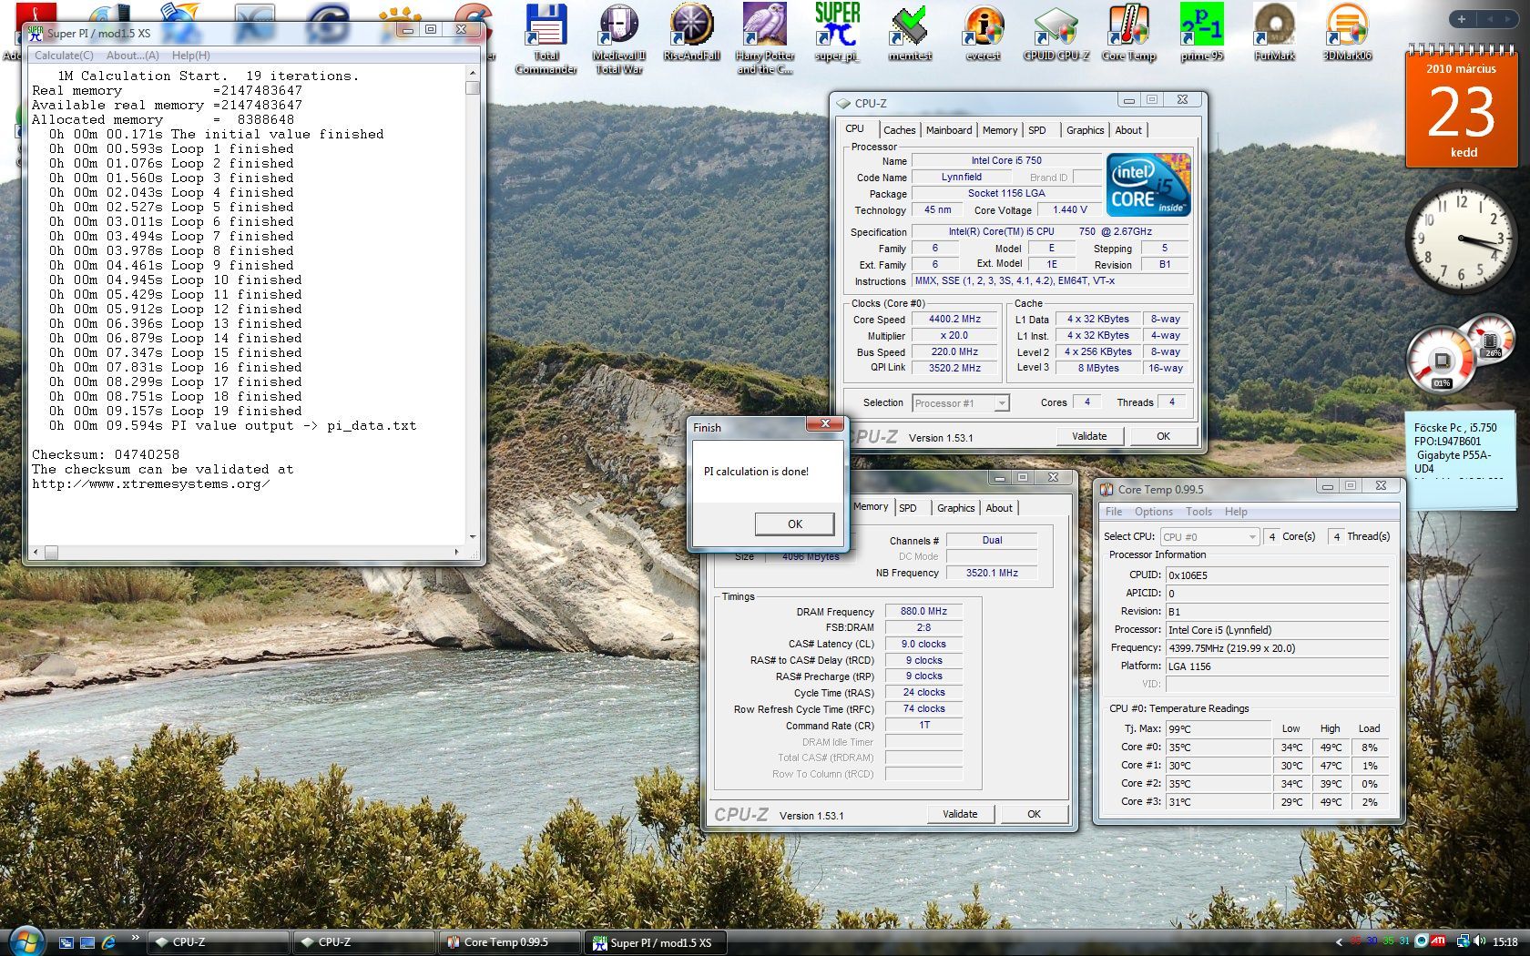
Task: Click OK in lower CPU-Z memory window
Action: 1034,814
